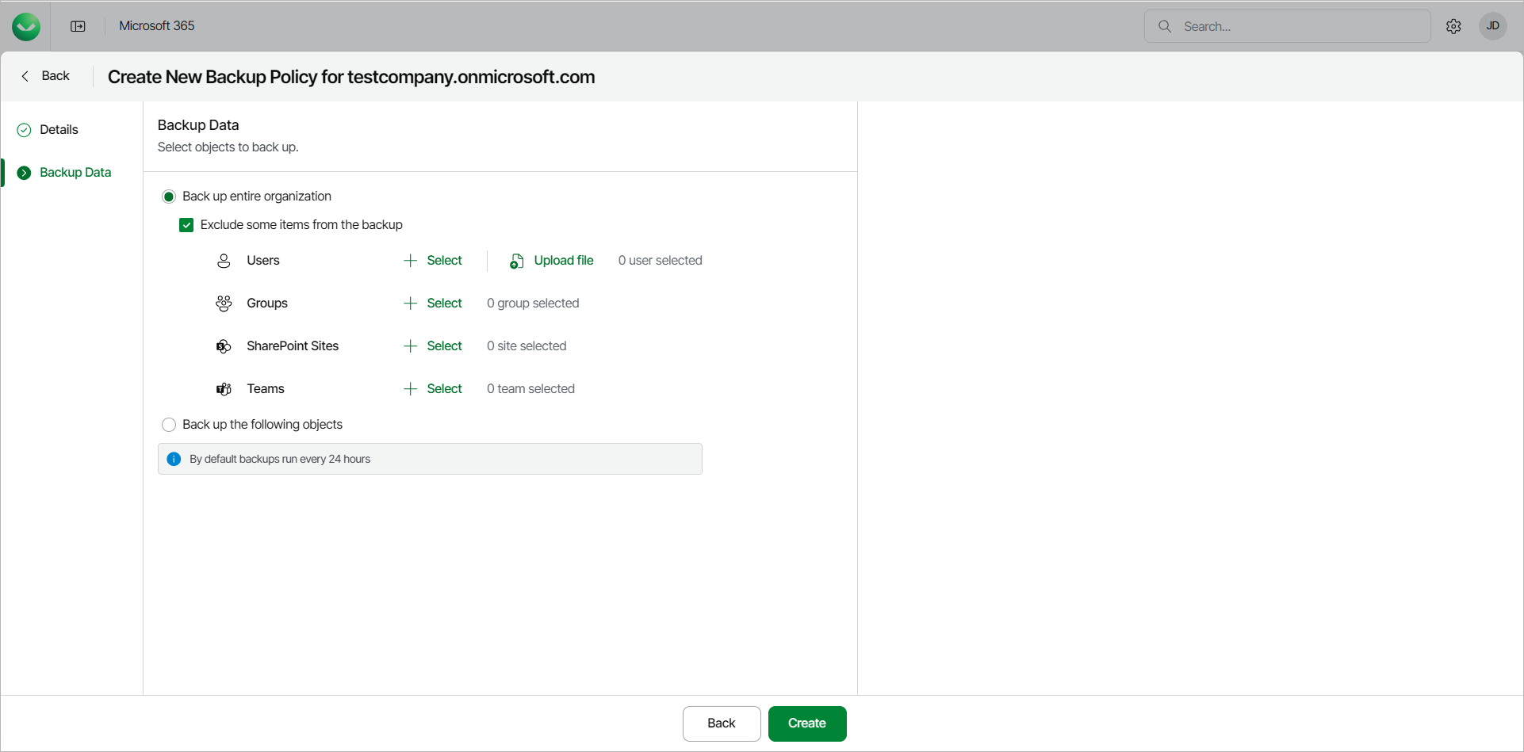This screenshot has width=1524, height=752.
Task: Click Select for Users
Action: 433,261
